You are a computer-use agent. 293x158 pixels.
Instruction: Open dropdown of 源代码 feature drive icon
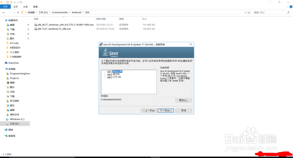click(x=110, y=74)
